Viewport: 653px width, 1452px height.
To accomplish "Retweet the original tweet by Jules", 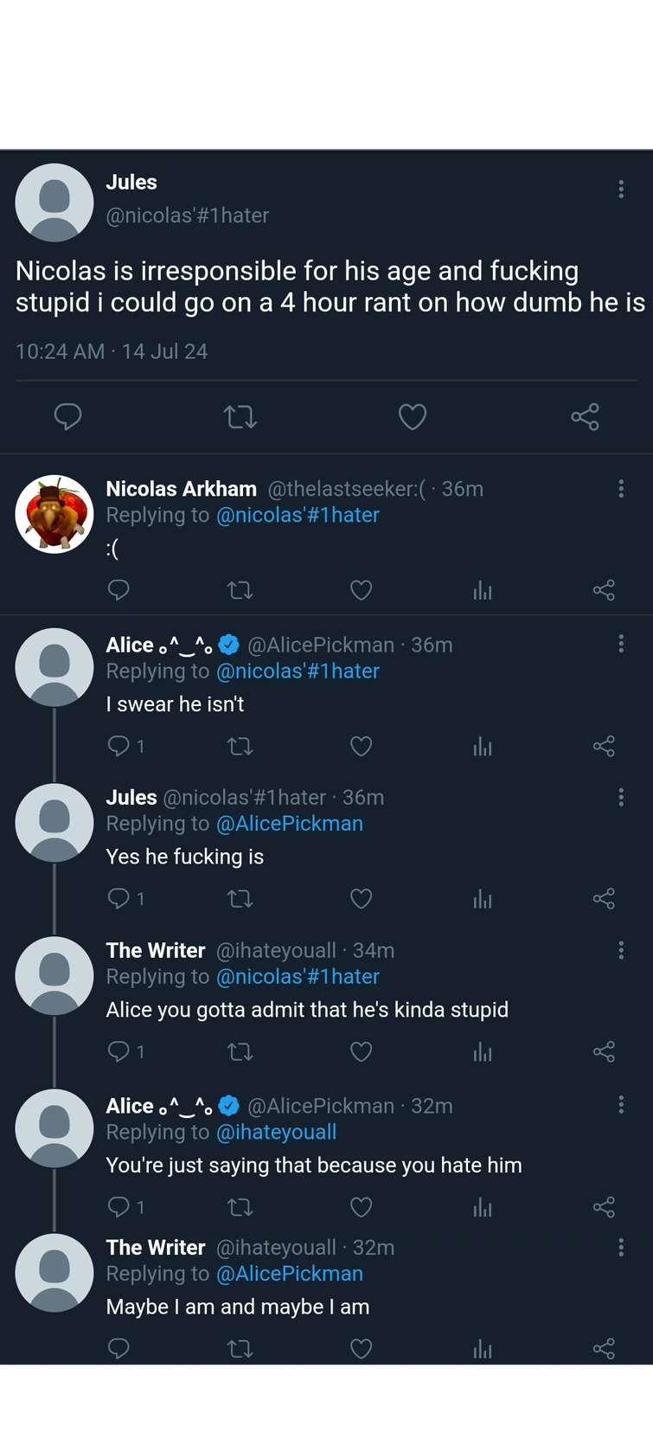I will [240, 417].
